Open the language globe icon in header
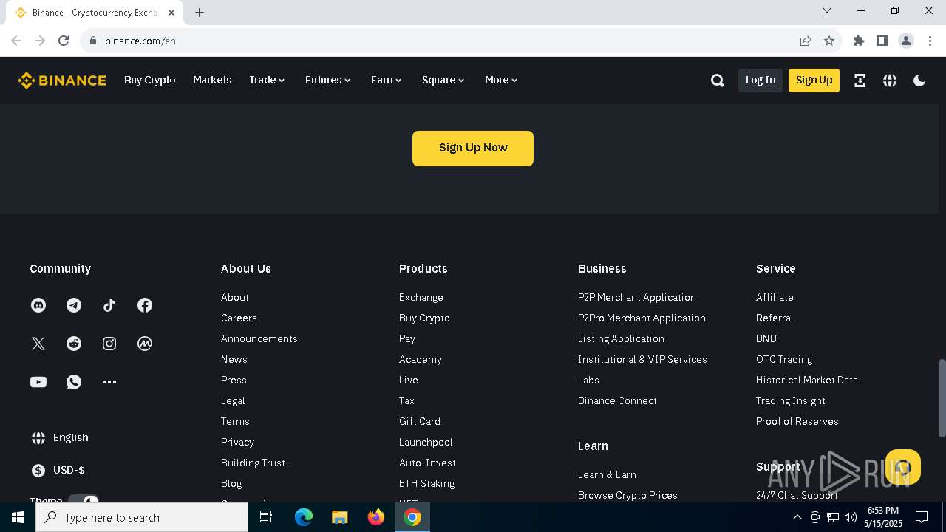Image resolution: width=946 pixels, height=532 pixels. point(890,81)
